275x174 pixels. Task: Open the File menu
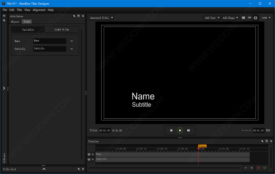tap(5, 10)
